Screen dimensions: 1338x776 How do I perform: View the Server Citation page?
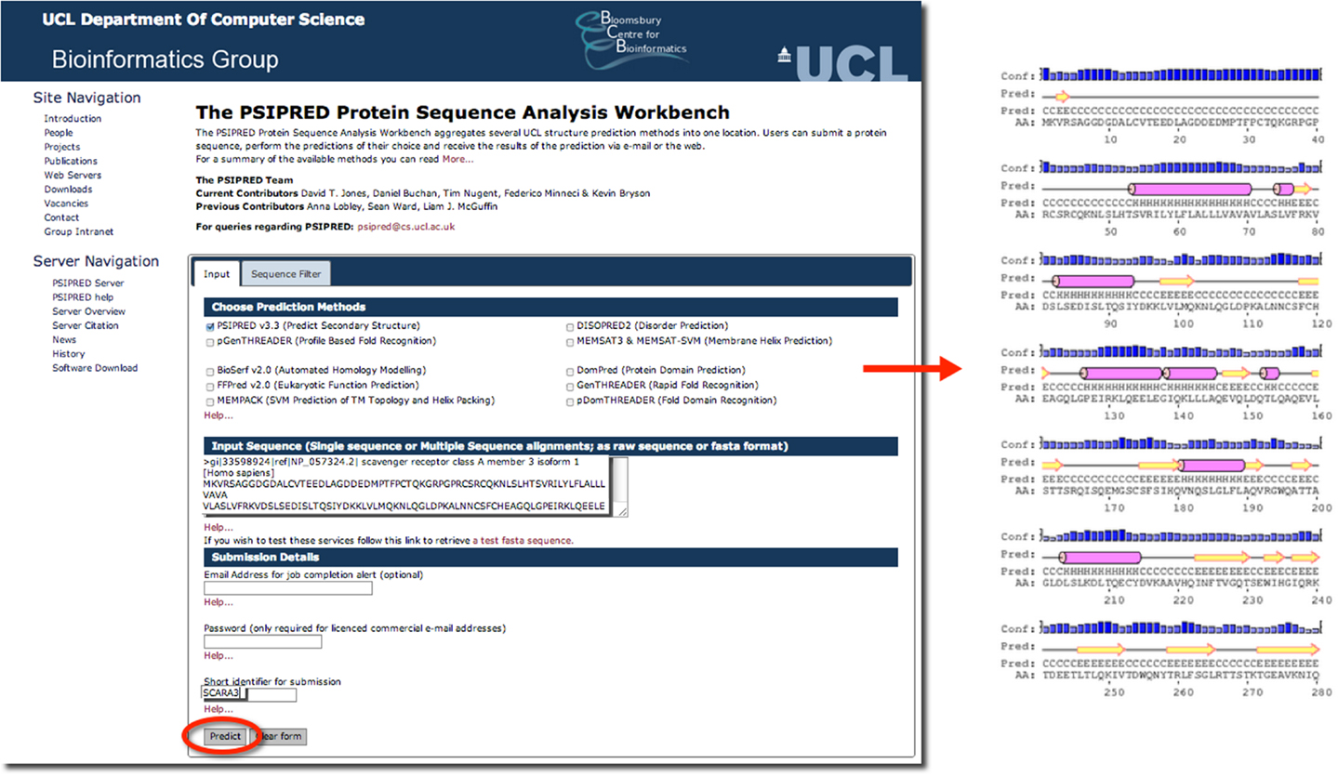(x=86, y=325)
